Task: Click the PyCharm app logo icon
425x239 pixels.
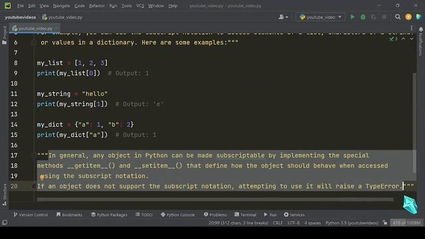Action: [x=7, y=5]
